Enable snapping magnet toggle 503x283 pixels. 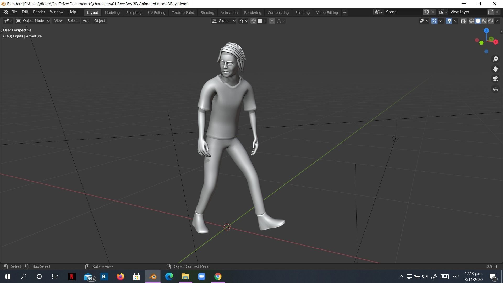click(253, 21)
